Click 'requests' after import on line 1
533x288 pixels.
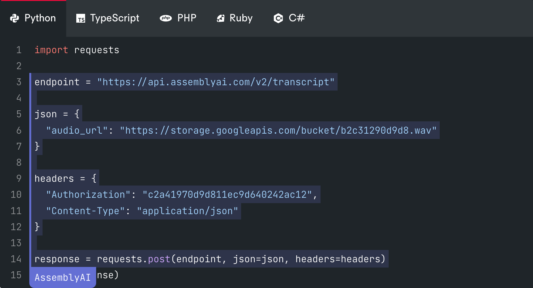coord(97,50)
